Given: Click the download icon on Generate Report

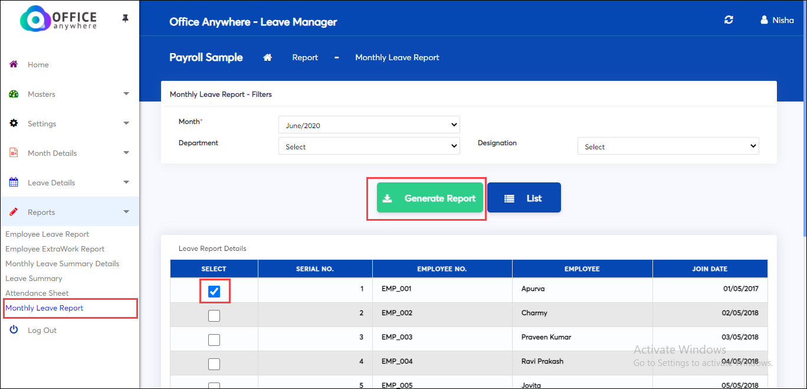Looking at the screenshot, I should click(387, 198).
